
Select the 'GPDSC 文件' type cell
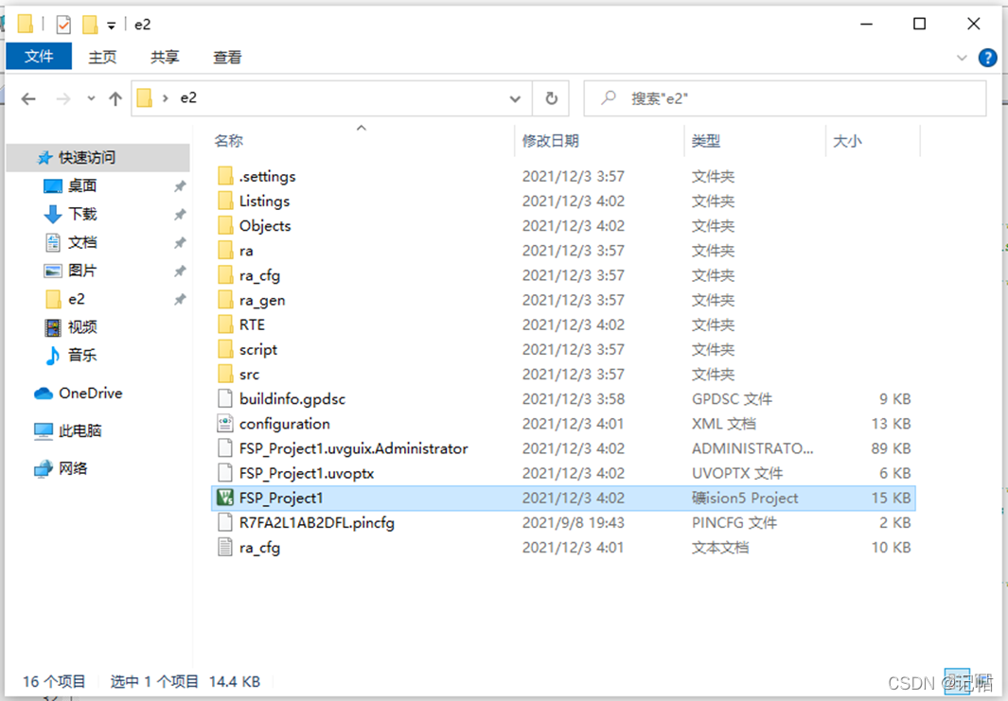coord(732,399)
